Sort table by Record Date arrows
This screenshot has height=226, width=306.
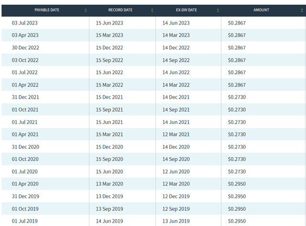click(152, 11)
